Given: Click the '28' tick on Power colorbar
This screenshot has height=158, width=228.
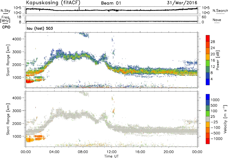Looking at the screenshot, I should pyautogui.click(x=213, y=42).
